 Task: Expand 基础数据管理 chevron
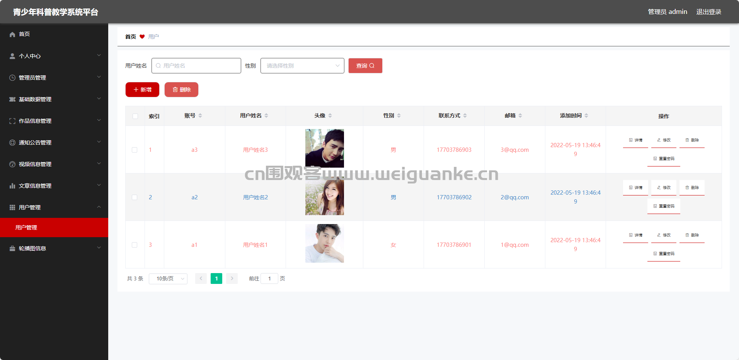pos(99,98)
